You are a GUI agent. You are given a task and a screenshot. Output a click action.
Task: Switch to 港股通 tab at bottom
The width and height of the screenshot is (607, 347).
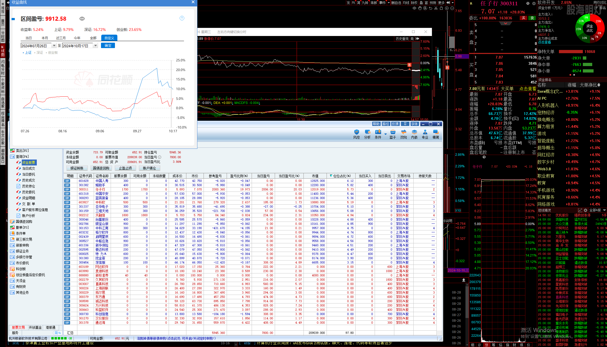(50, 327)
